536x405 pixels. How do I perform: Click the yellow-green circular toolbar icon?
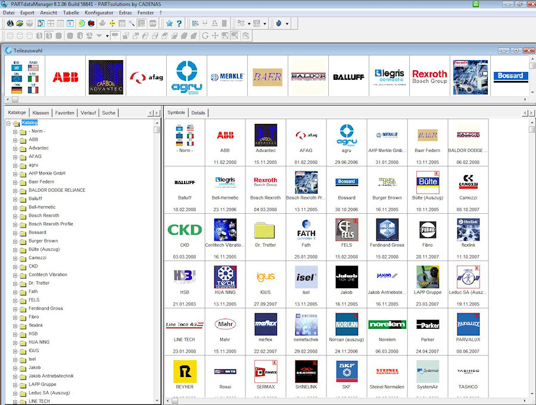[82, 23]
